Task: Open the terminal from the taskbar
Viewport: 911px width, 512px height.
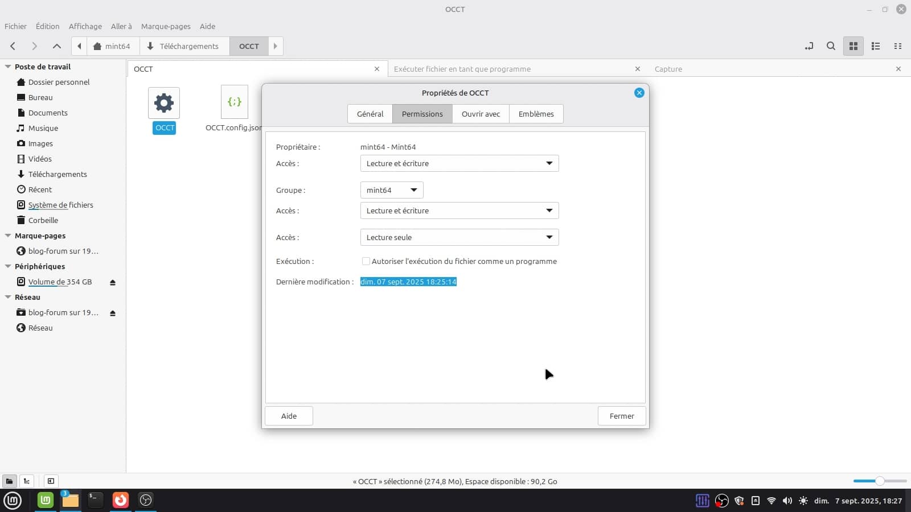Action: [95, 500]
